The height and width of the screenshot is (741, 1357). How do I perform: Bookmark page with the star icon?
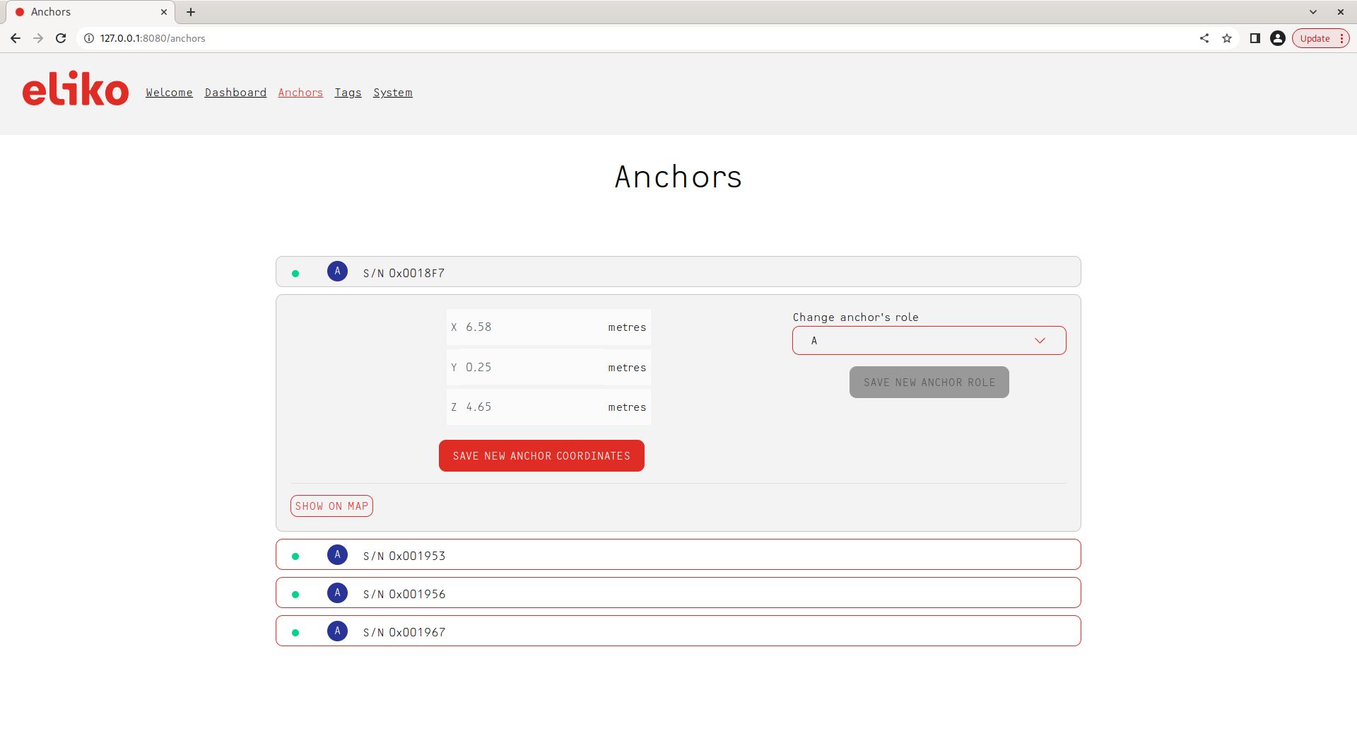coord(1227,38)
